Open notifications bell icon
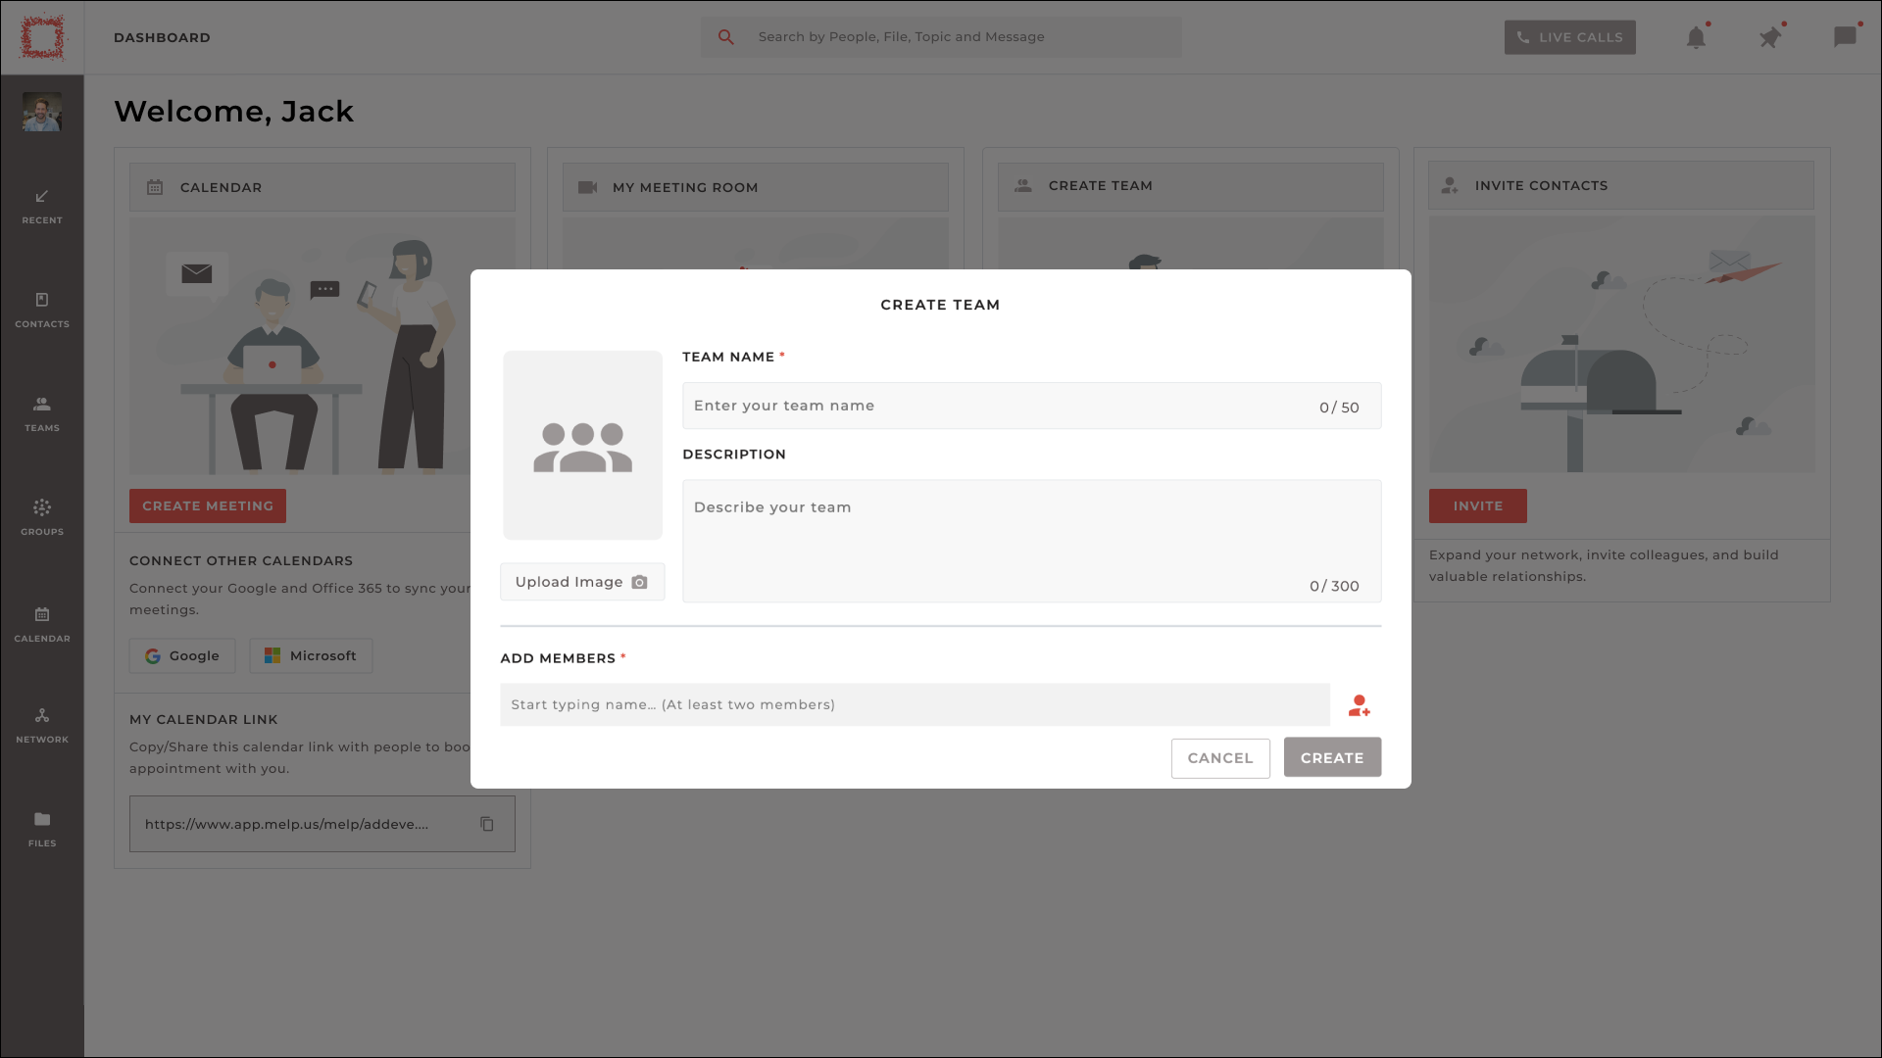 pyautogui.click(x=1696, y=37)
